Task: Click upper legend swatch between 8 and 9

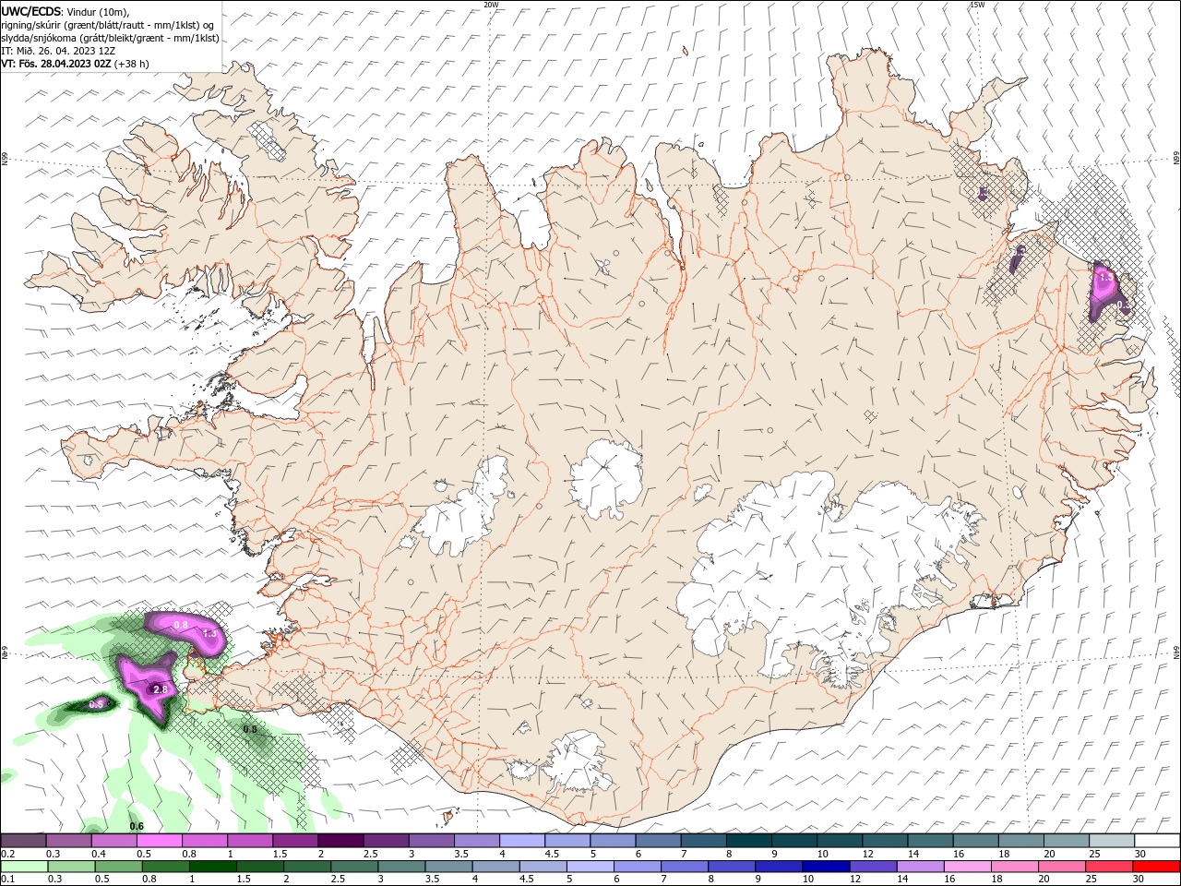Action: pos(749,840)
